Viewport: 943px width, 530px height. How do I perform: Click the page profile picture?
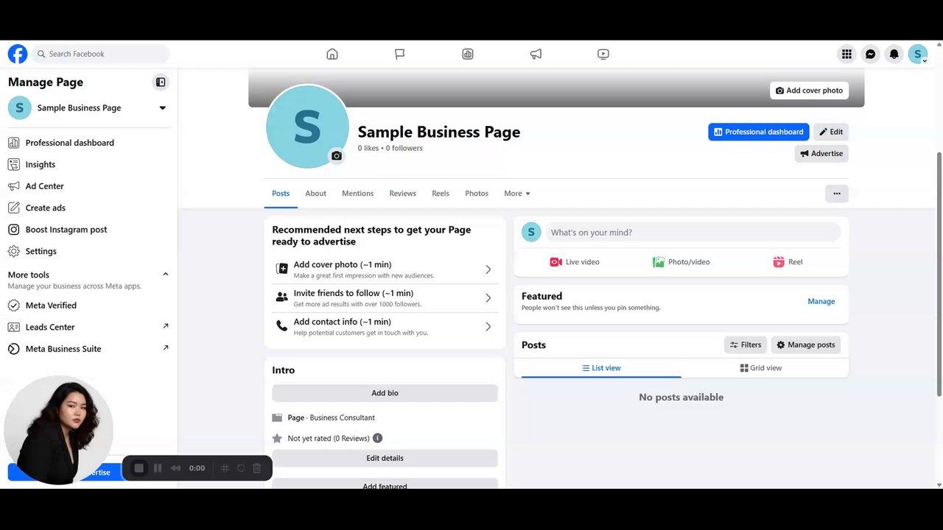pyautogui.click(x=307, y=127)
